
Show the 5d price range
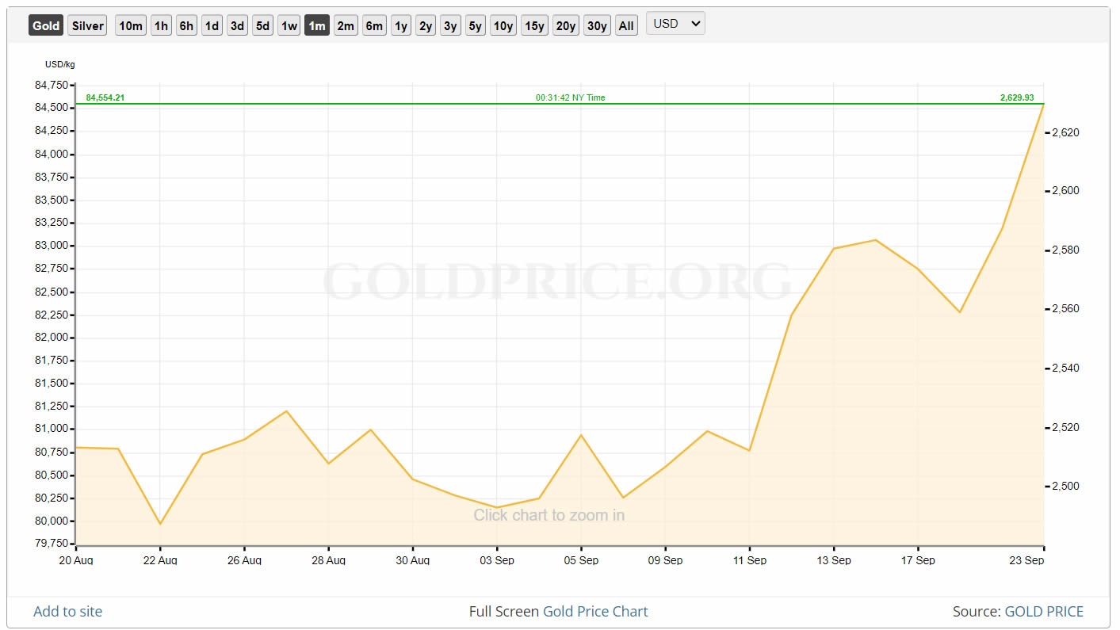262,26
